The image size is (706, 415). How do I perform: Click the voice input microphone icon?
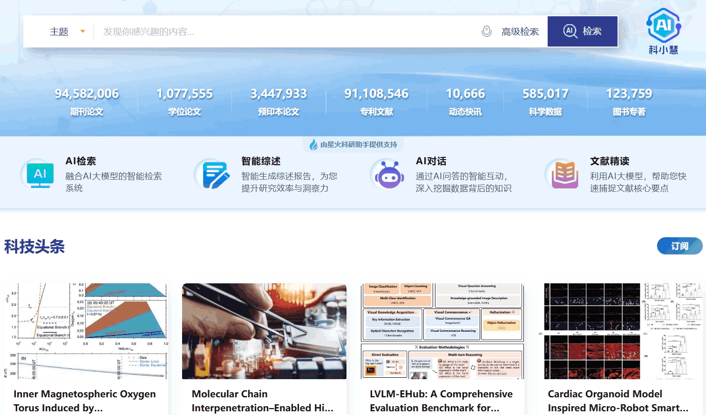tap(487, 31)
